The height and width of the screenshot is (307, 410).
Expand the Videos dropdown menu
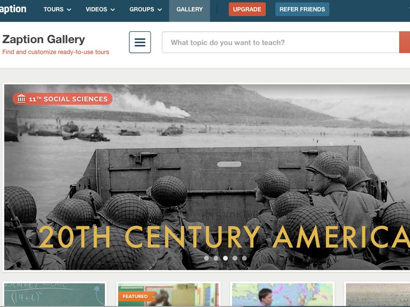(100, 10)
